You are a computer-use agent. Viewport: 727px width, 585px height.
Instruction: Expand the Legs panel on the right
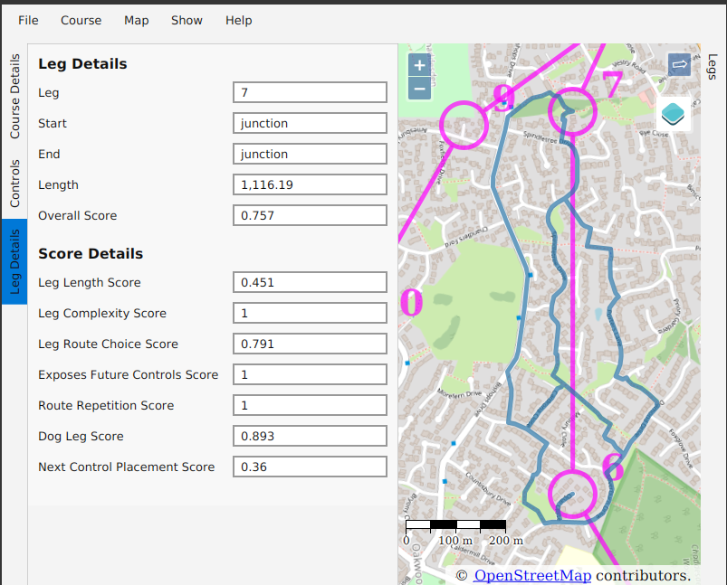pyautogui.click(x=713, y=68)
